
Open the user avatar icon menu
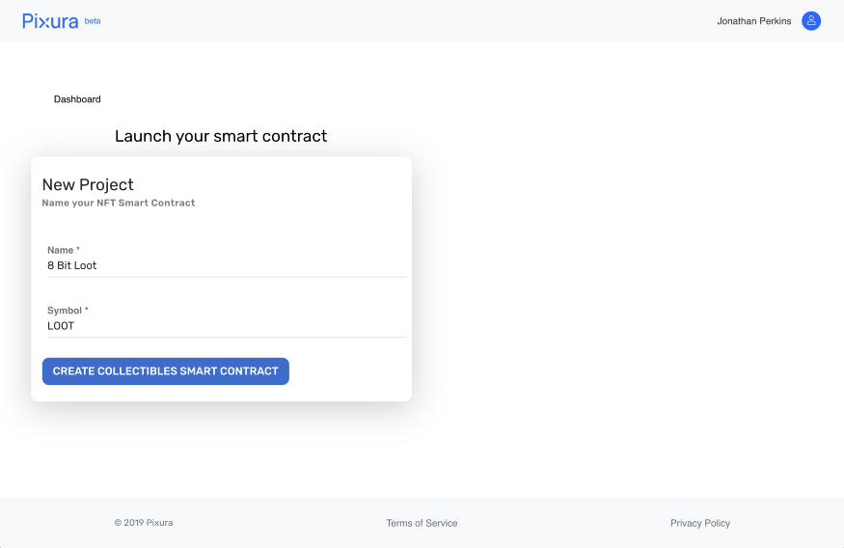click(811, 21)
